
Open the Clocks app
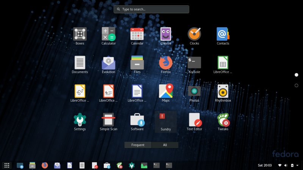click(x=194, y=36)
